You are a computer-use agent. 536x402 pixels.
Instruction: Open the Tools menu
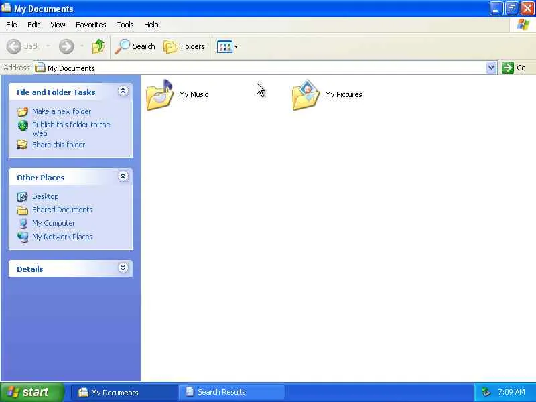click(125, 25)
